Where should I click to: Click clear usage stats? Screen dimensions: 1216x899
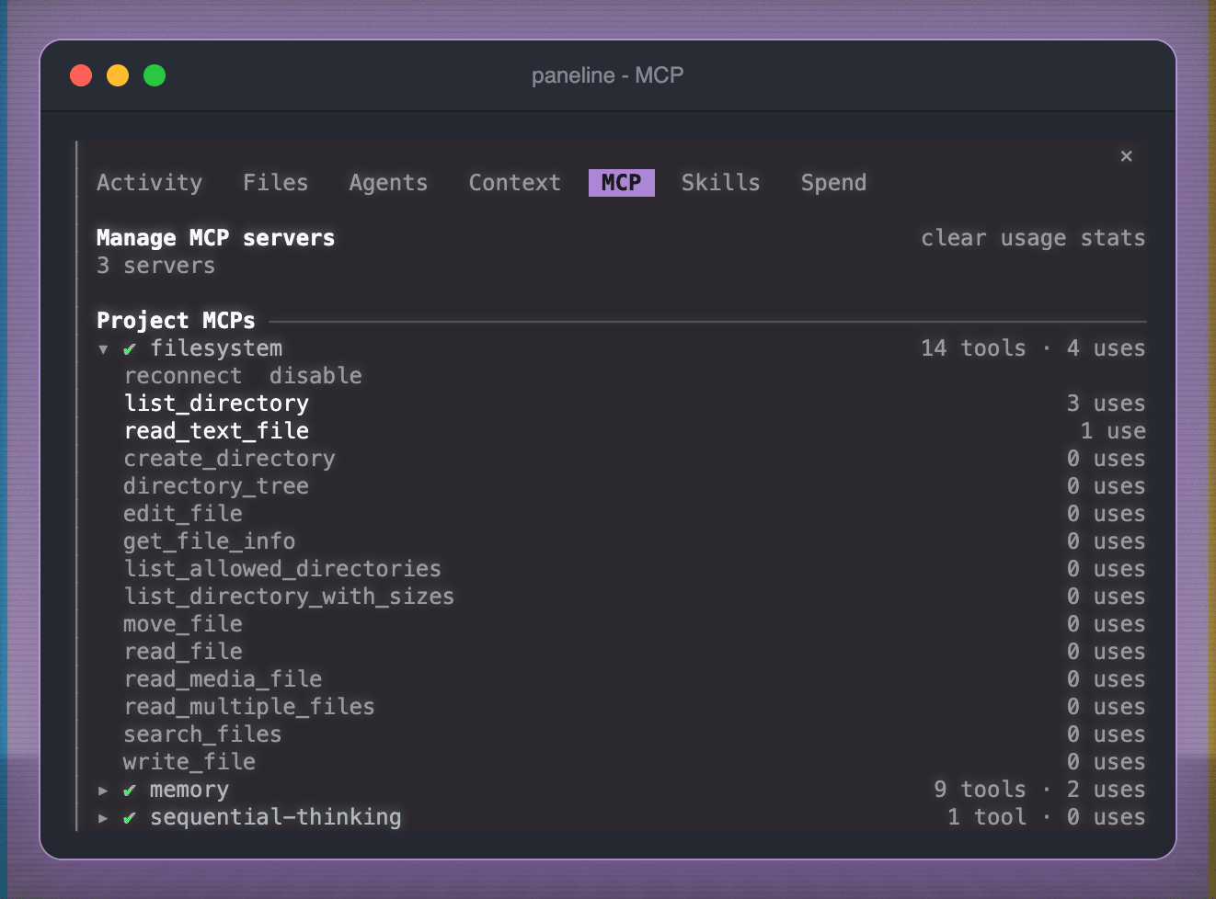pyautogui.click(x=1033, y=238)
